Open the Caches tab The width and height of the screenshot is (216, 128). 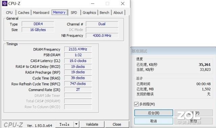point(24,12)
